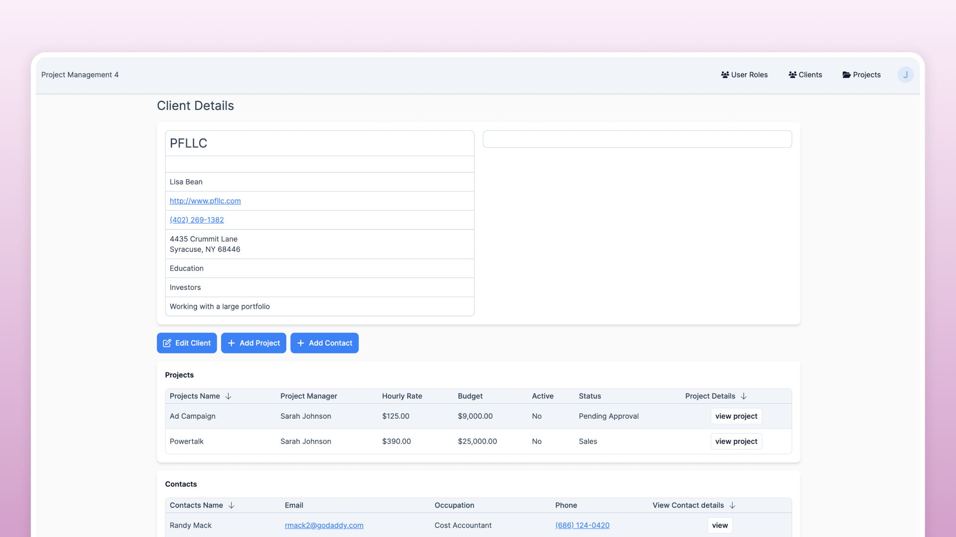Viewport: 956px width, 537px height.
Task: Sort by Projects Name arrow
Action: (x=228, y=396)
